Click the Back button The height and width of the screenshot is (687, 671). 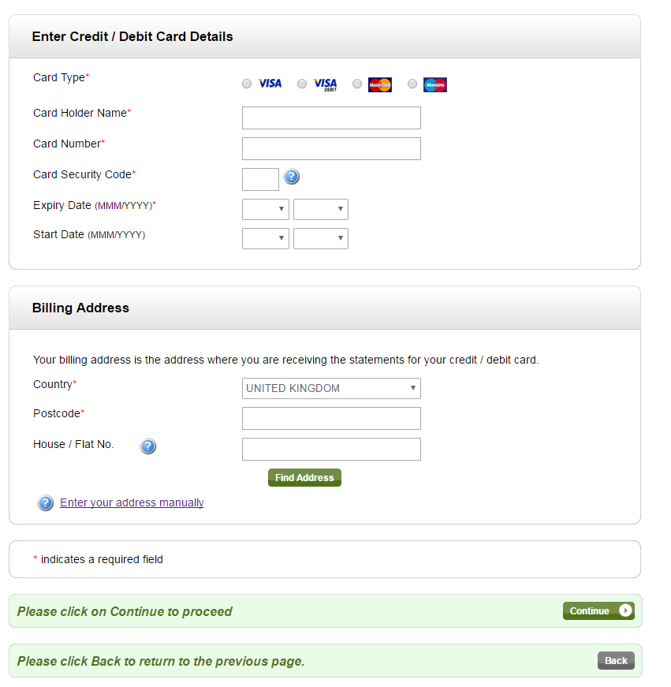coord(616,661)
